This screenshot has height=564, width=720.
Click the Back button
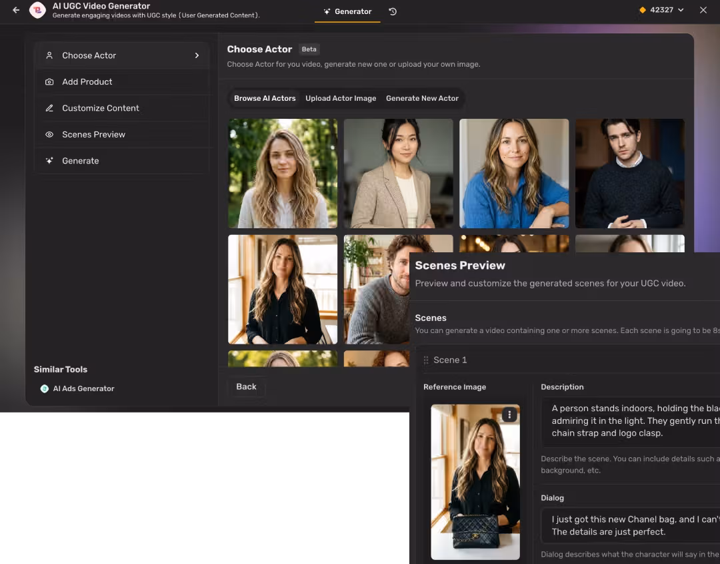pos(246,386)
